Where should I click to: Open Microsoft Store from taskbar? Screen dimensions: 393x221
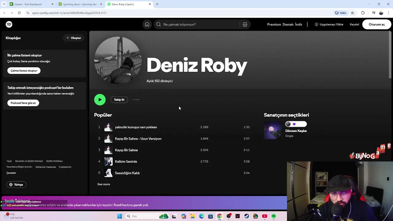[x=210, y=216]
